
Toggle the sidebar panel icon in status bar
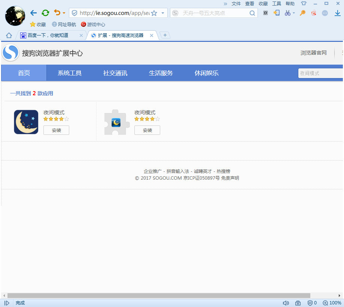click(7, 303)
